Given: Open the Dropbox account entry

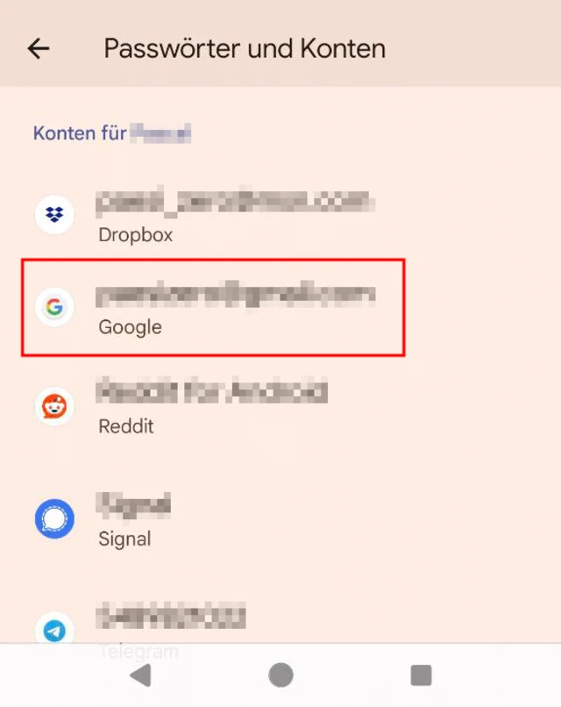Looking at the screenshot, I should [x=280, y=215].
